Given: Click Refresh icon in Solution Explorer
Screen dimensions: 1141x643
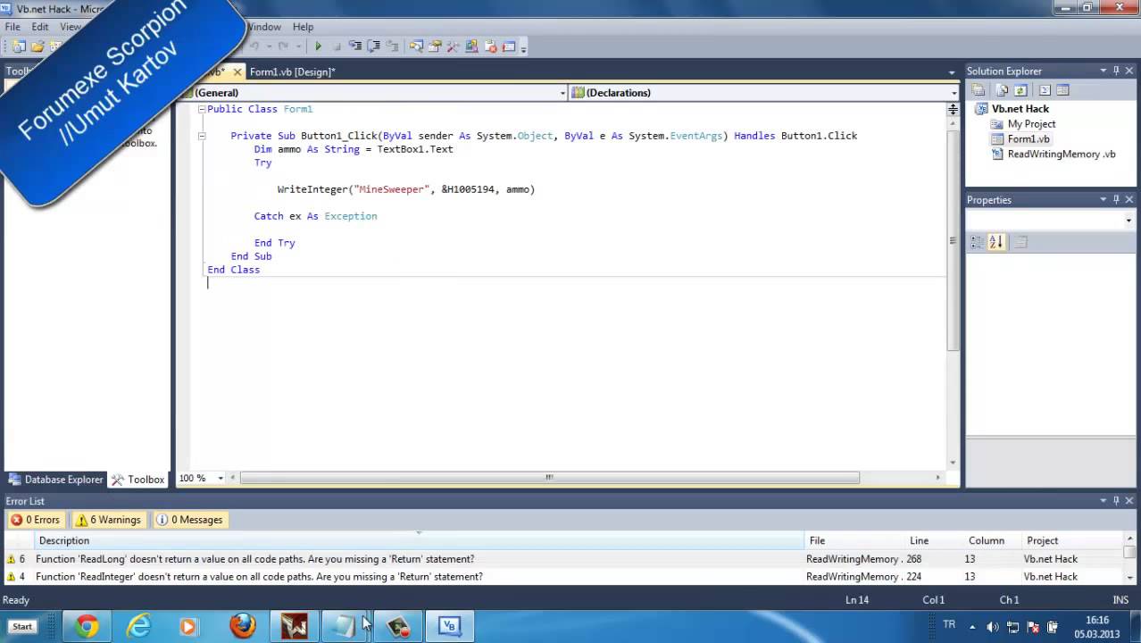Looking at the screenshot, I should [1020, 90].
